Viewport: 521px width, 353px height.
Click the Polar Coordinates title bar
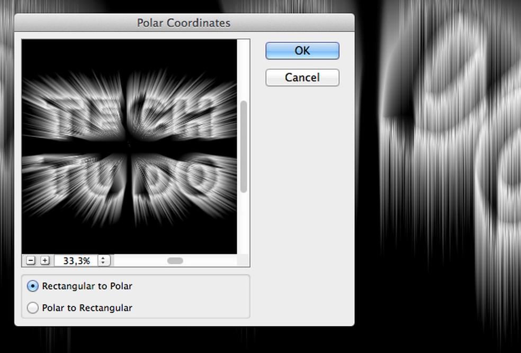point(184,23)
